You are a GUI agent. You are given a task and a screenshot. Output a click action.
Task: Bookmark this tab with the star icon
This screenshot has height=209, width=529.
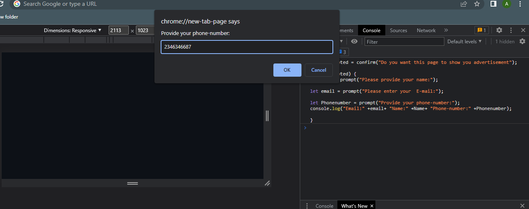(x=477, y=4)
